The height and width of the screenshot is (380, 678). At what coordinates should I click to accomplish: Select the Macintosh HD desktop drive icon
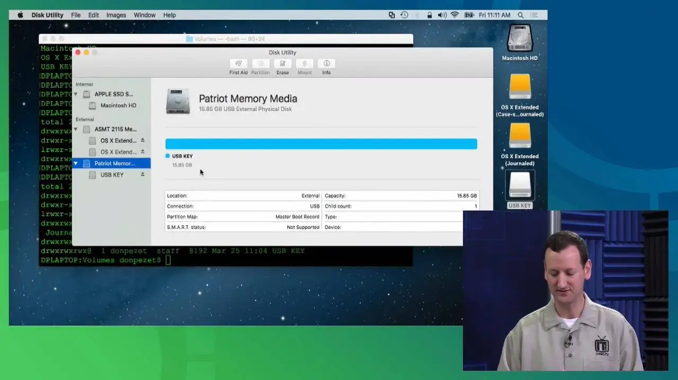click(x=520, y=39)
